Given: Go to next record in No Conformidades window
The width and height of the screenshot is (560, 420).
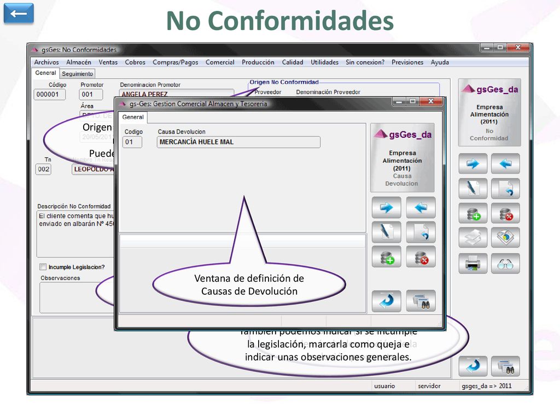Looking at the screenshot, I should click(473, 164).
